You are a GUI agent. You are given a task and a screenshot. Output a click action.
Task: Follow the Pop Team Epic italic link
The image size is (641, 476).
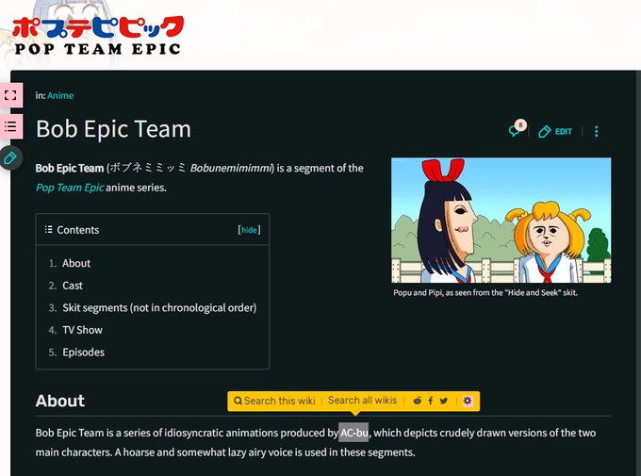(70, 188)
